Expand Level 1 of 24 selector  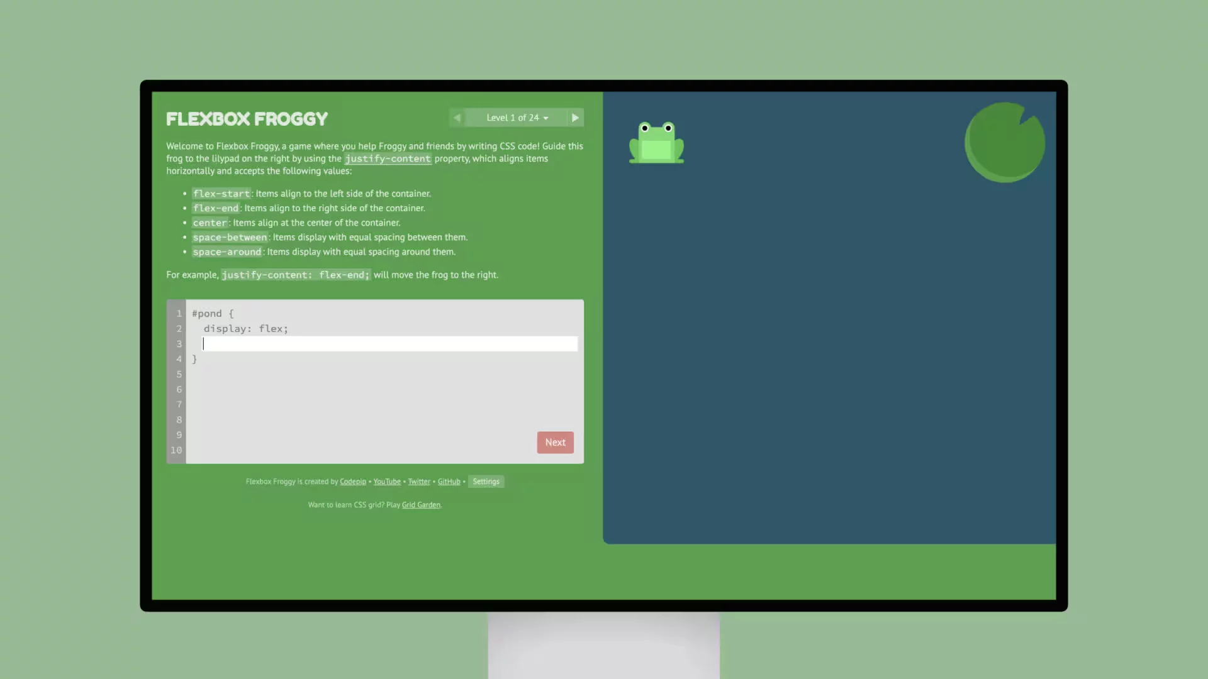point(515,117)
